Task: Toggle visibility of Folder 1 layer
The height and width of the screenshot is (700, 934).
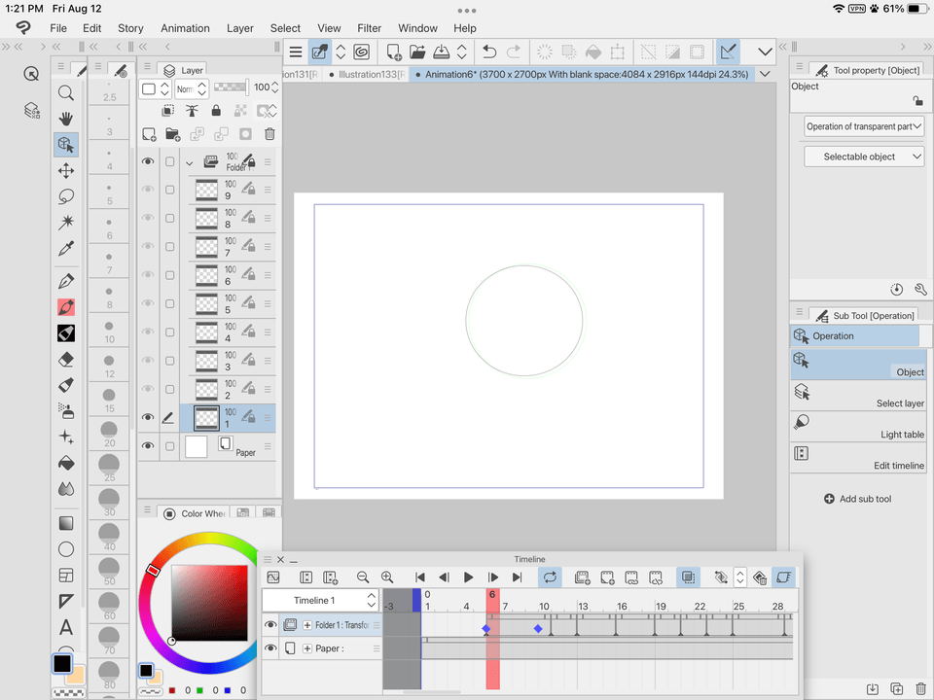Action: coord(148,161)
